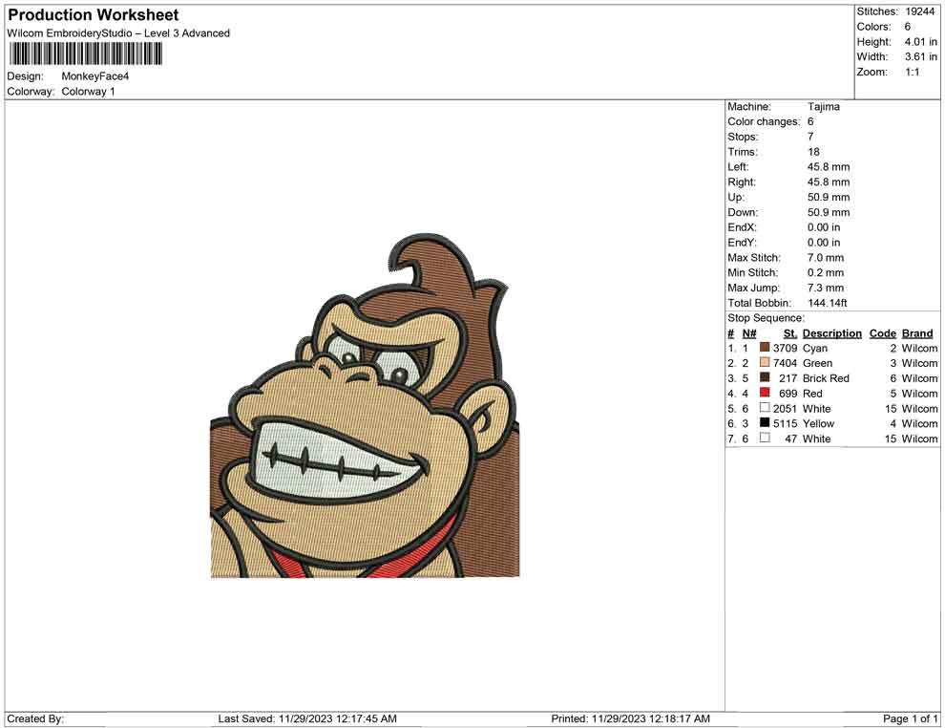
Task: Click the stitch count '699' for Red
Action: (x=788, y=394)
